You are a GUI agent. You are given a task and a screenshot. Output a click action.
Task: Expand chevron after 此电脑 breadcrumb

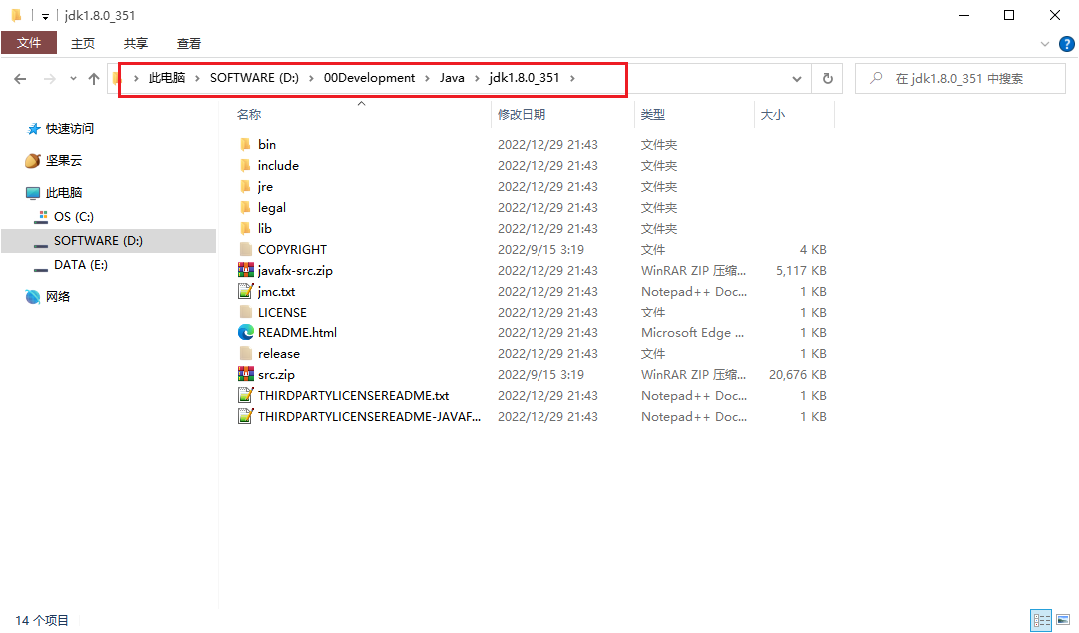tap(197, 78)
